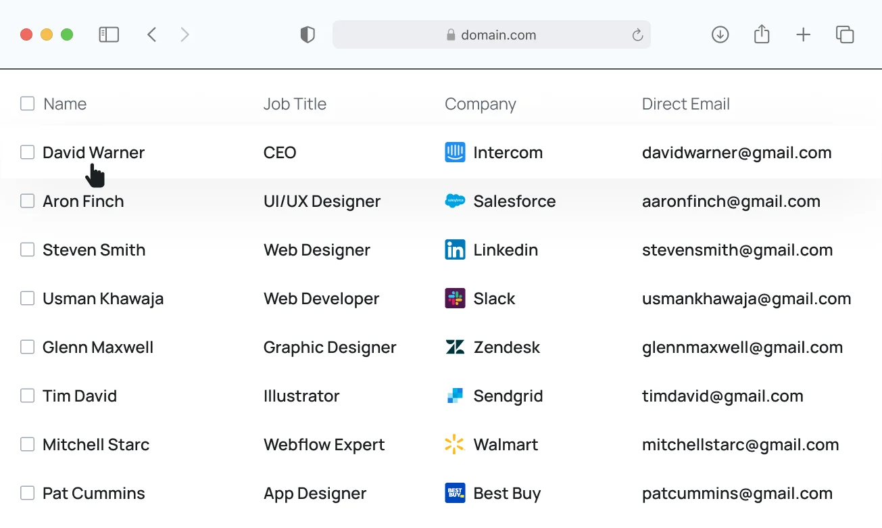
Task: Click the share icon in the toolbar
Action: coord(762,34)
